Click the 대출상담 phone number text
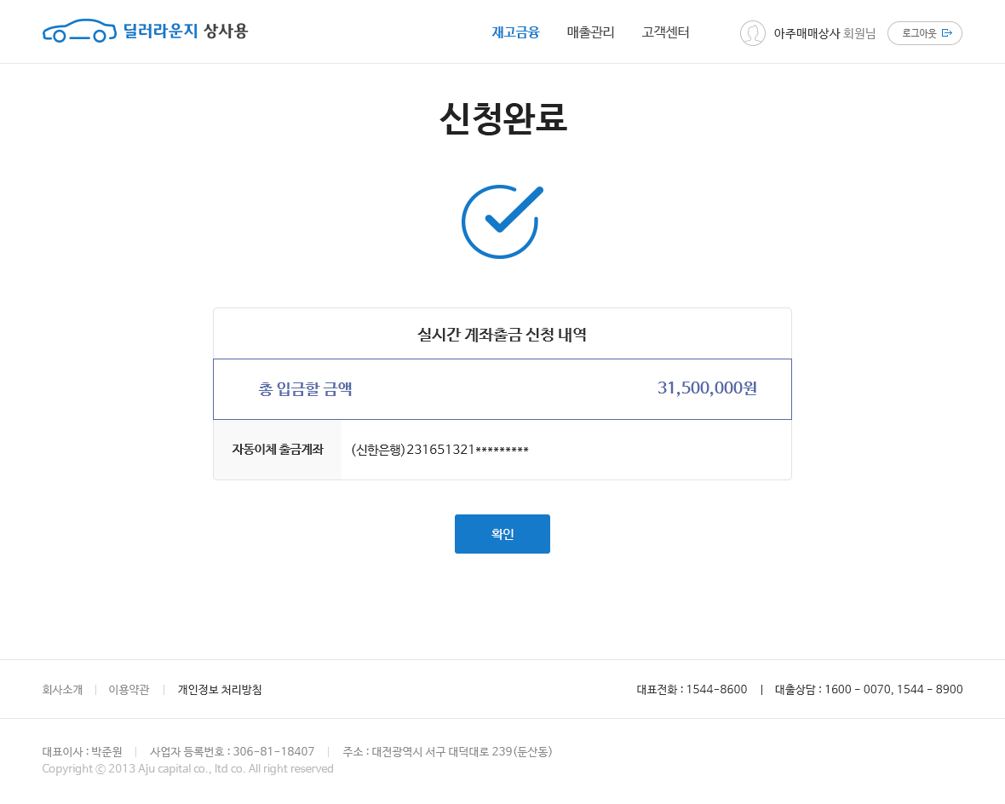The image size is (1005, 804). pos(868,690)
